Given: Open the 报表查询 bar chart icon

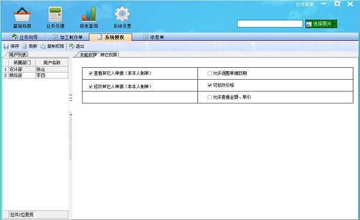Looking at the screenshot, I should (89, 14).
